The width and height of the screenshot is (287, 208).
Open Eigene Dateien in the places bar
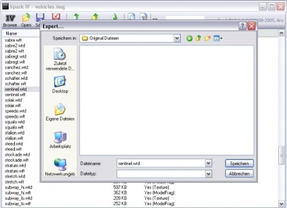[x=60, y=112]
